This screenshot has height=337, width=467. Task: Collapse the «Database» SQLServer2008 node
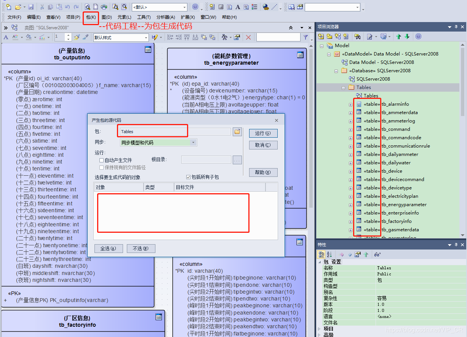pyautogui.click(x=336, y=71)
